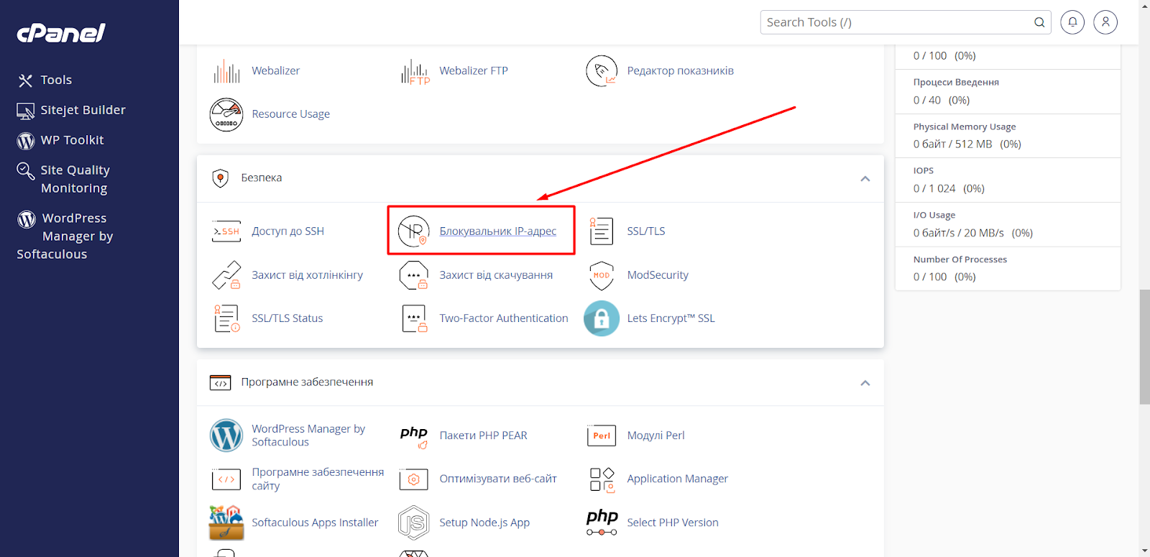Open the Resource Usage link
This screenshot has width=1150, height=557.
click(x=291, y=114)
